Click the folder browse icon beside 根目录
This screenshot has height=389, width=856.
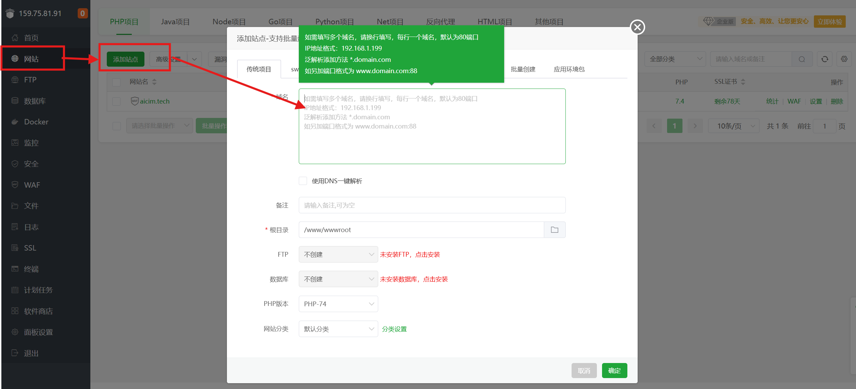click(554, 230)
